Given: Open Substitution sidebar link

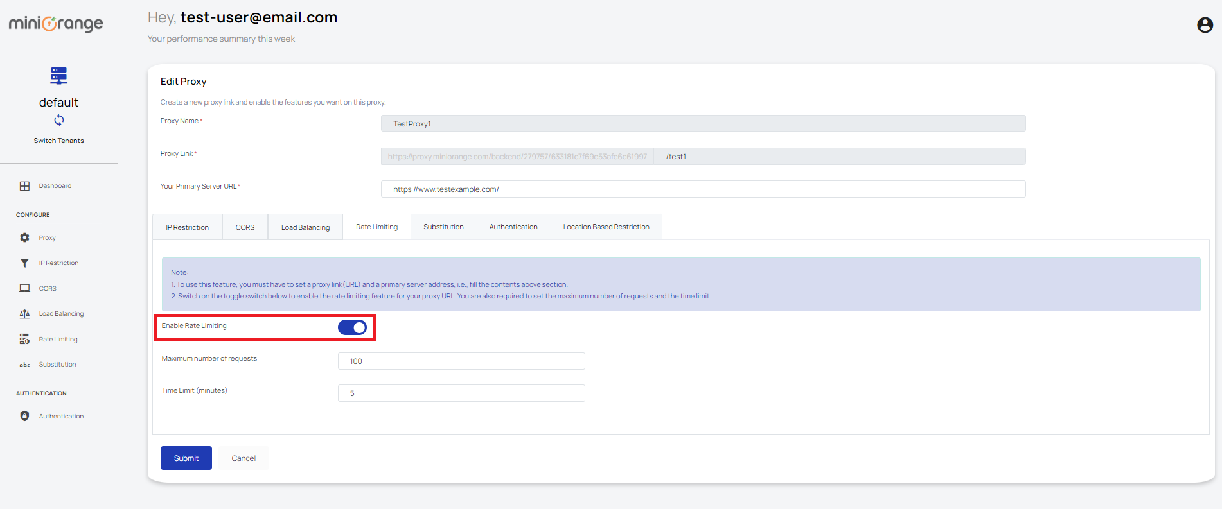Looking at the screenshot, I should (57, 365).
